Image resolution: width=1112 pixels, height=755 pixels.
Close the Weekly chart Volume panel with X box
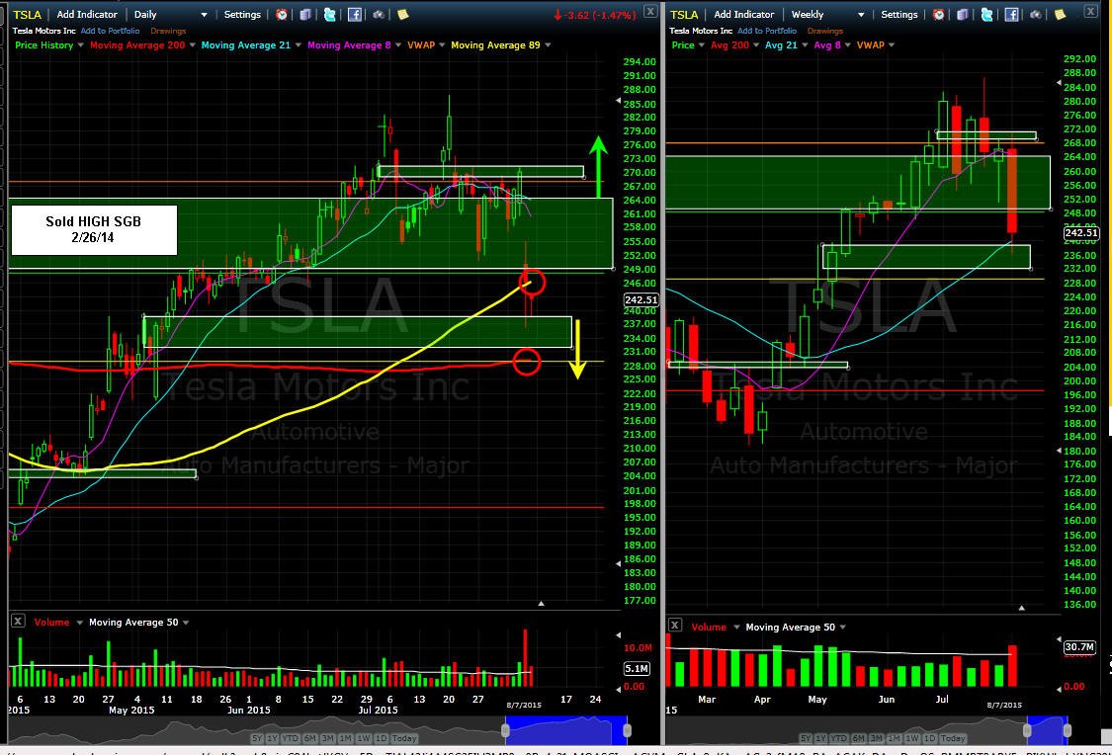pos(675,626)
